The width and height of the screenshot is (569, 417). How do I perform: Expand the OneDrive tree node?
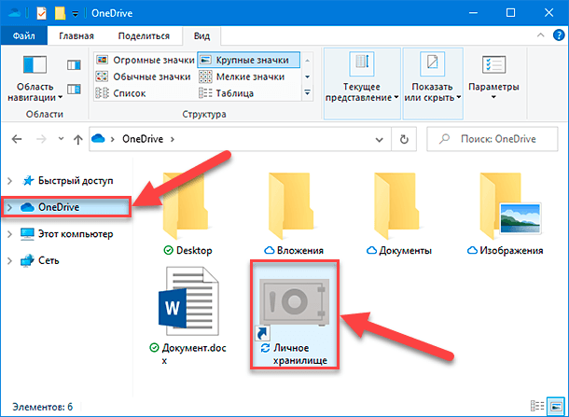click(10, 207)
